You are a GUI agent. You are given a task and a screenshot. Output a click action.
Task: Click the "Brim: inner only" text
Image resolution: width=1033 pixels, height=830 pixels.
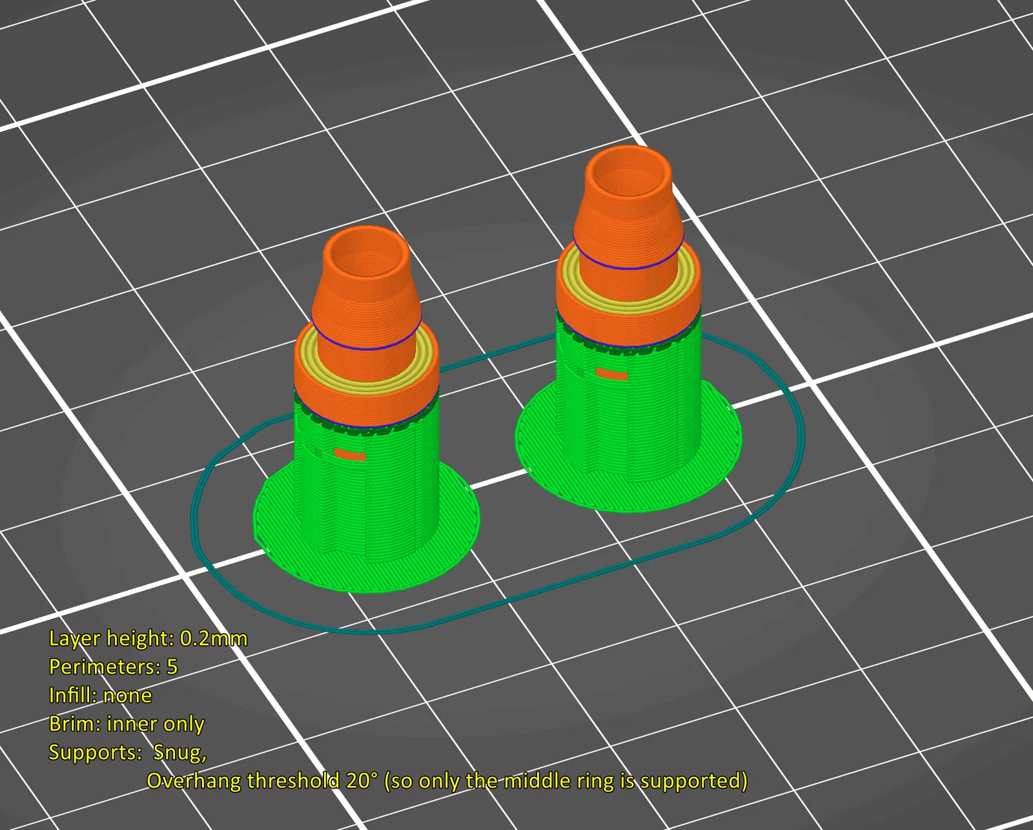pos(127,724)
